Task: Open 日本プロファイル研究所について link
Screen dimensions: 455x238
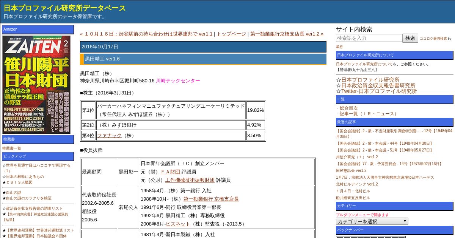Action: pyautogui.click(x=364, y=64)
